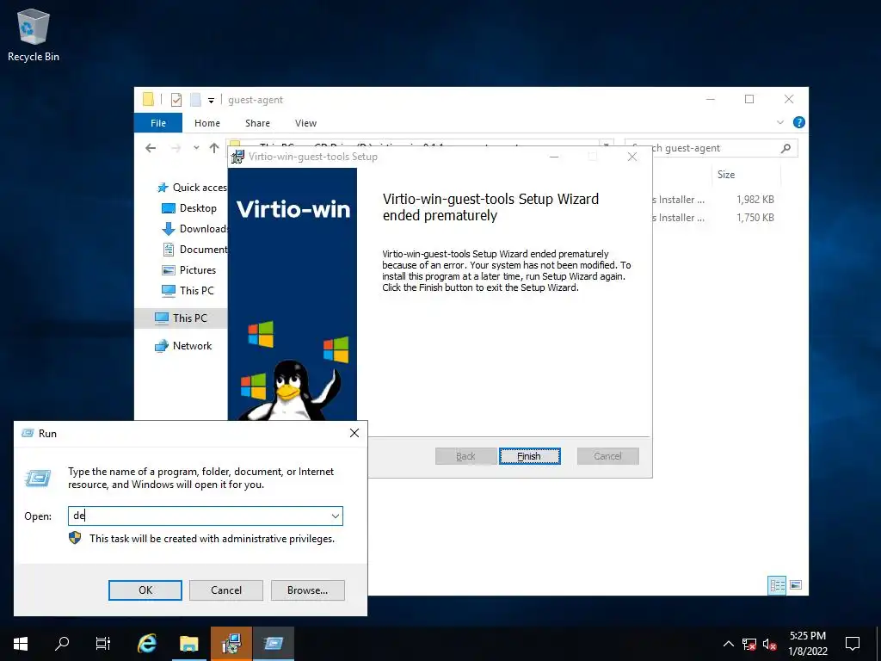Screen dimensions: 881x661
Task: Open network status tray icon
Action: 749,644
